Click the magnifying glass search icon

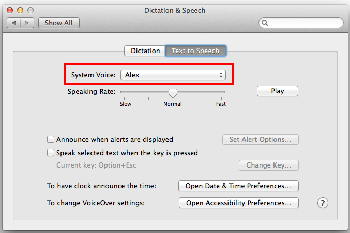[265, 23]
